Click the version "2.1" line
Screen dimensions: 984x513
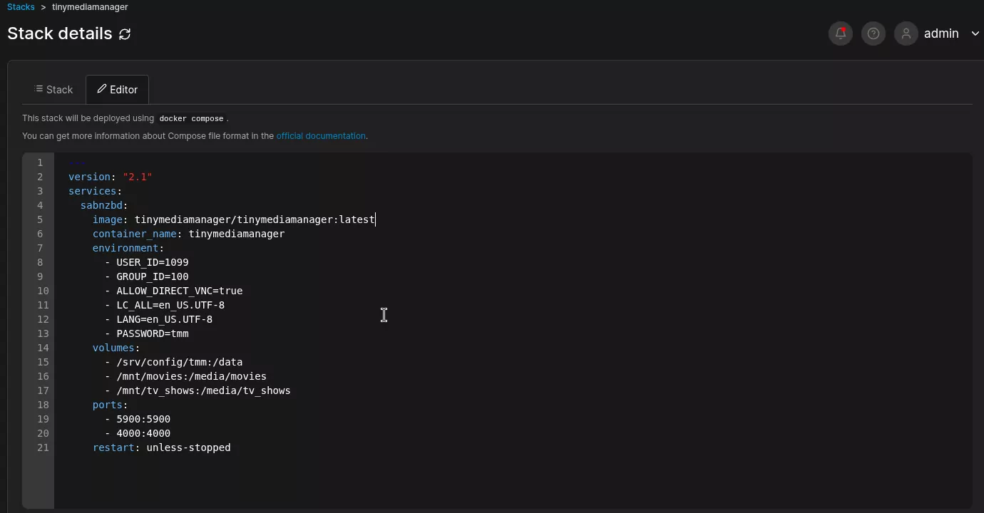(110, 177)
